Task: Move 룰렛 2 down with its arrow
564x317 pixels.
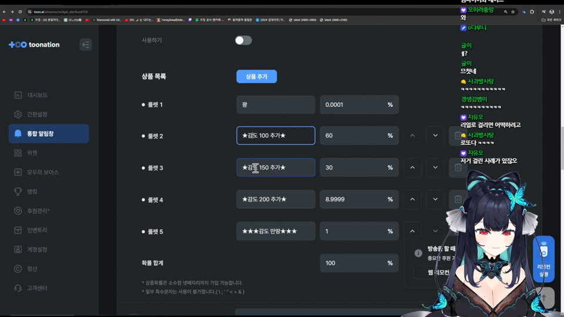Action: pos(435,136)
